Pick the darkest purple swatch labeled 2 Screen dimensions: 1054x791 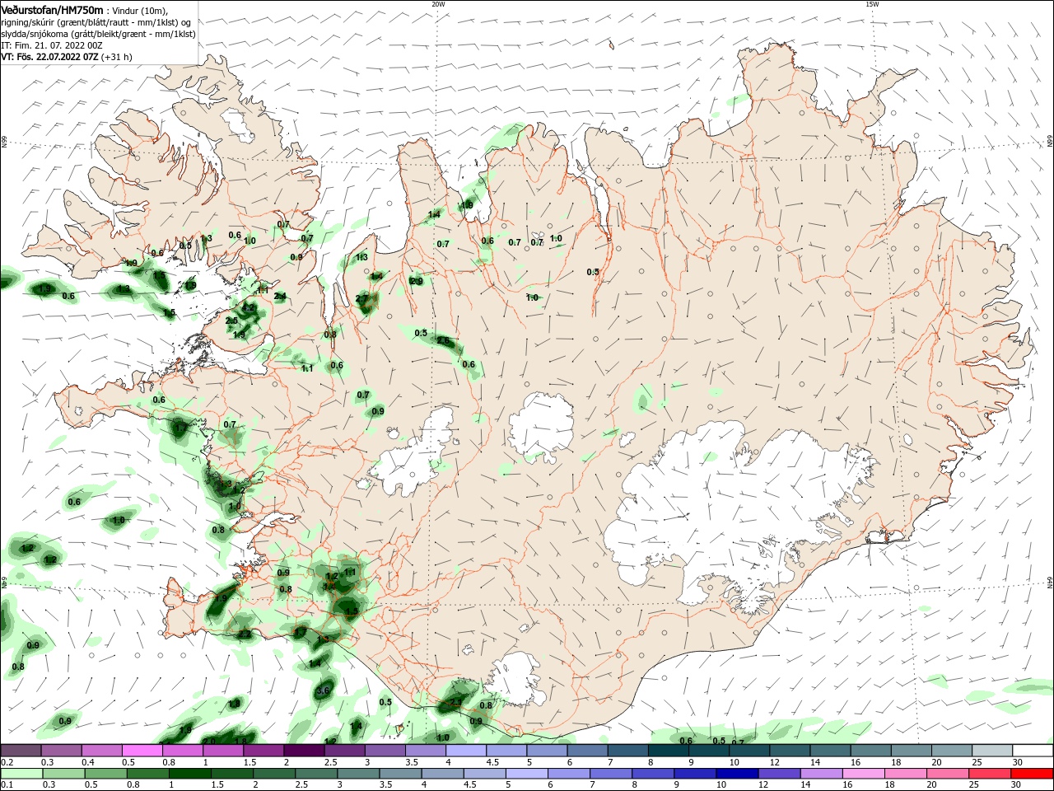[x=303, y=751]
